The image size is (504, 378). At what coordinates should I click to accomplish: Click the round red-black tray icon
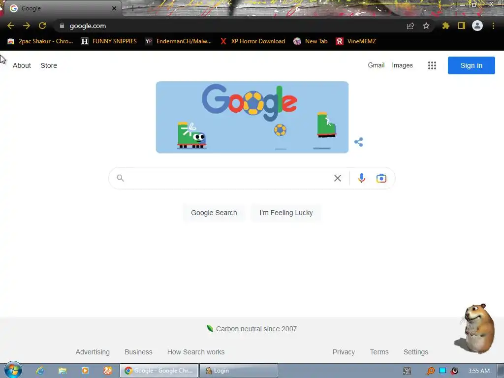[x=454, y=371]
